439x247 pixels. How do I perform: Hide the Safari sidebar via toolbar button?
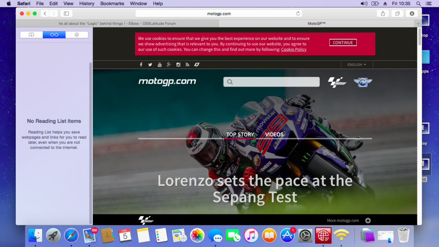[x=66, y=14]
